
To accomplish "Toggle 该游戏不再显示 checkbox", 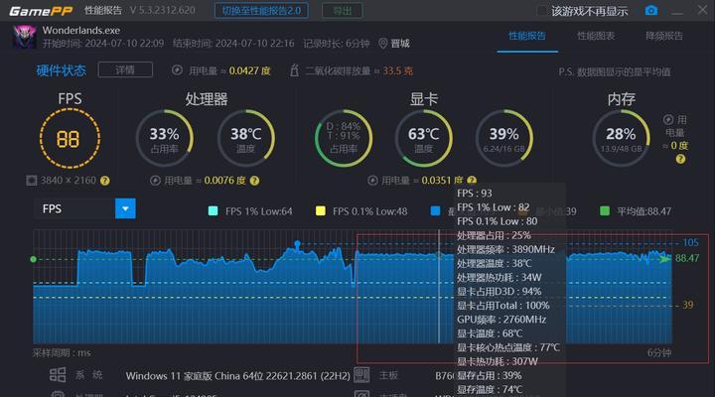I will [542, 11].
